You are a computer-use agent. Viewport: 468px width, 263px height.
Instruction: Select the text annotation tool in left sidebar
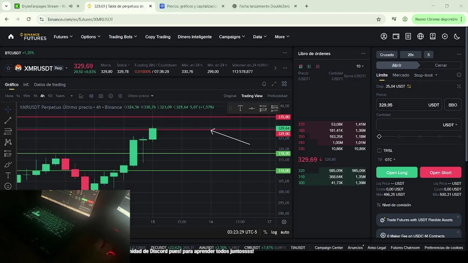tap(8, 175)
